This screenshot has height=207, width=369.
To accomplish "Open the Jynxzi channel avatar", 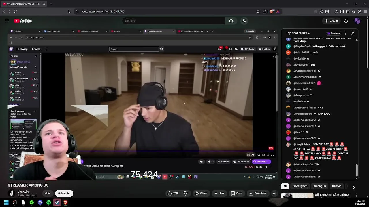I will [12, 193].
